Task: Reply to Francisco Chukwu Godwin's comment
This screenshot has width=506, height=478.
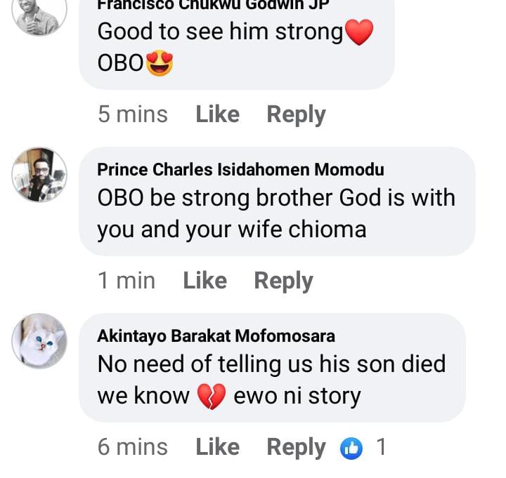Action: pos(296,114)
